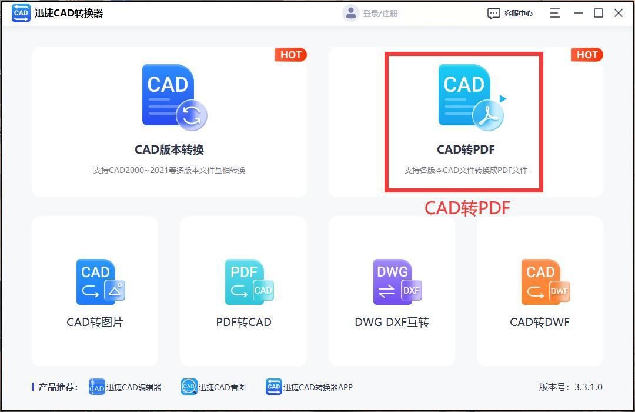Select the CAD转图片 conversion icon

(x=100, y=282)
